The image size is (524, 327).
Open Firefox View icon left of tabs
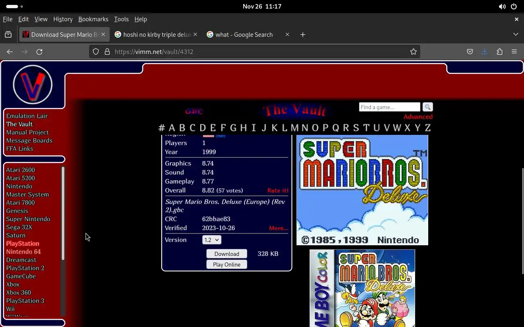[x=8, y=35]
